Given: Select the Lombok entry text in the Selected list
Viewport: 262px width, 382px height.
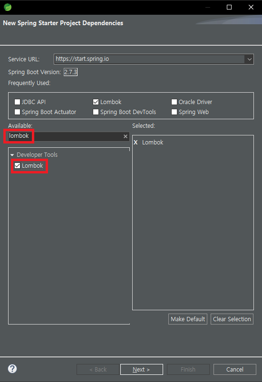Looking at the screenshot, I should [x=153, y=142].
